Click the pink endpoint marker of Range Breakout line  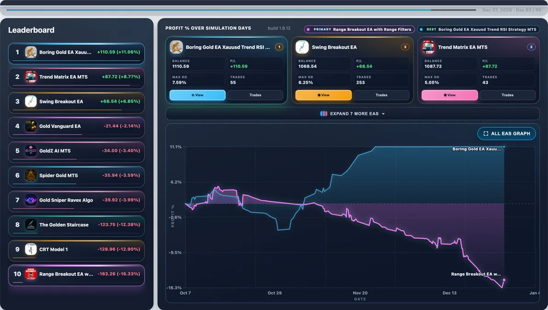[504, 280]
